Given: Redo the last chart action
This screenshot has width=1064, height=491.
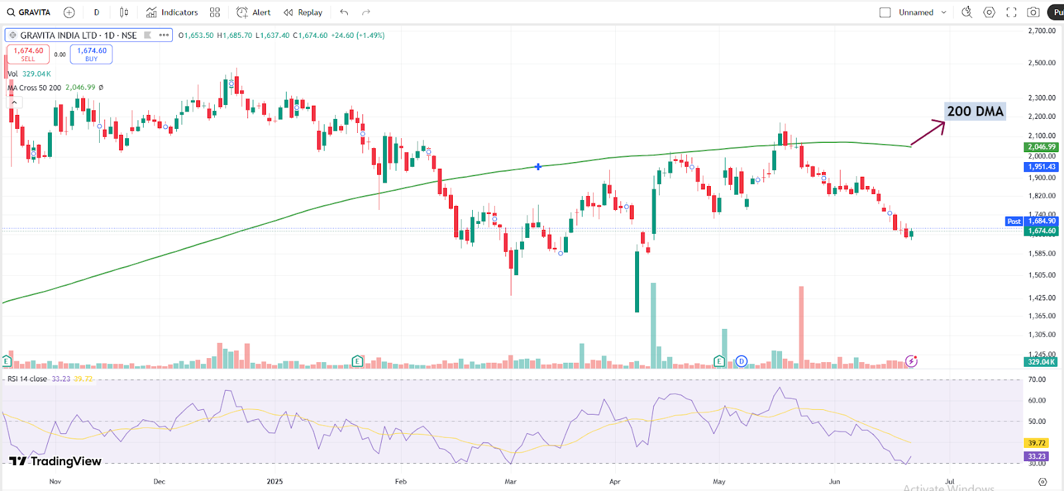Looking at the screenshot, I should click(366, 12).
